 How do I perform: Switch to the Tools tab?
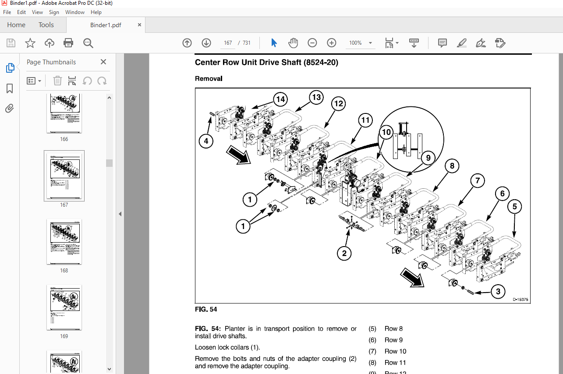[x=46, y=25]
